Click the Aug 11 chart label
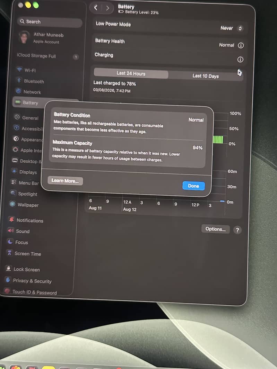This screenshot has width=277, height=369. (95, 208)
